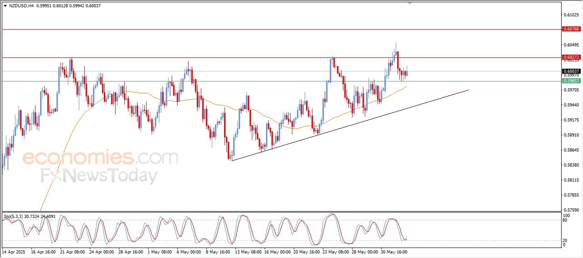Click the 0.58645 price axis label
Screen dimensions: 583x258
click(x=571, y=150)
